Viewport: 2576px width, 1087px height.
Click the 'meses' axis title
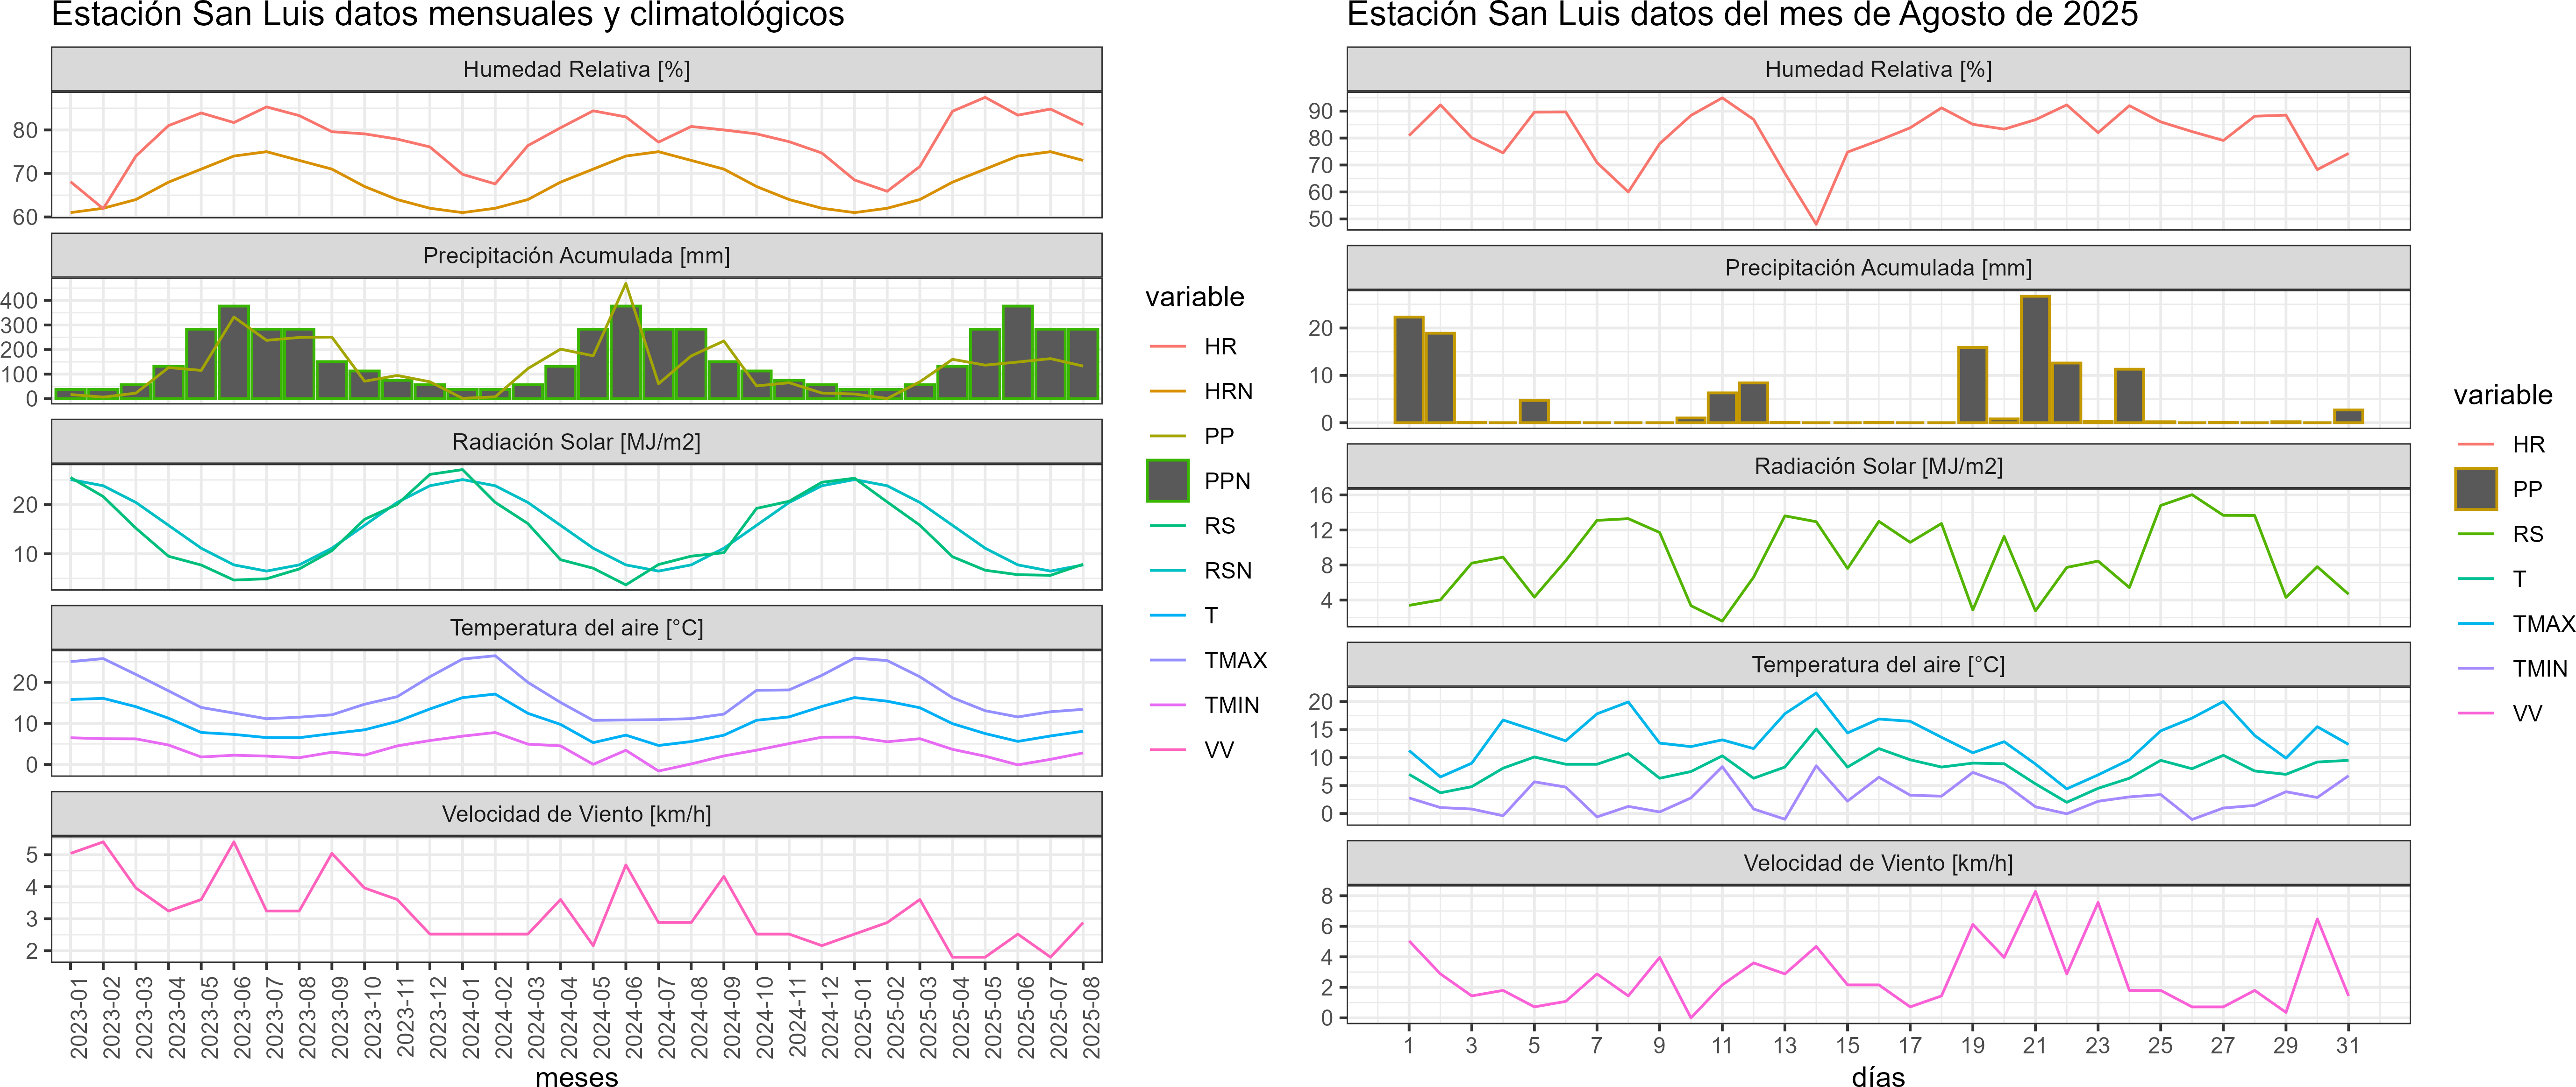pos(576,1077)
